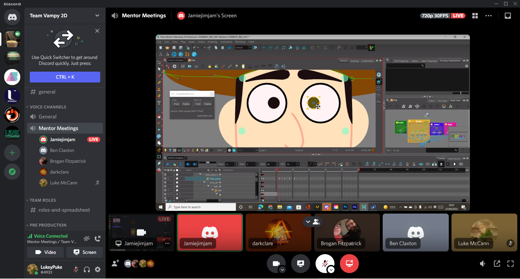Show the chat panel icon

(508, 16)
